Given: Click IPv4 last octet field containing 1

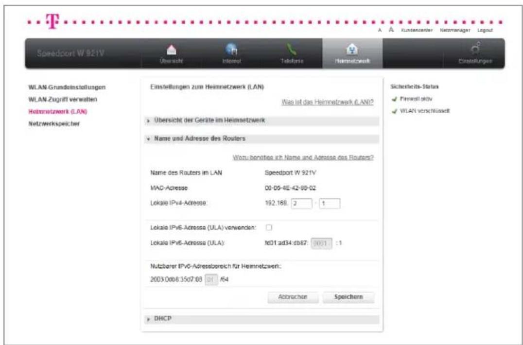Looking at the screenshot, I should pyautogui.click(x=330, y=204).
